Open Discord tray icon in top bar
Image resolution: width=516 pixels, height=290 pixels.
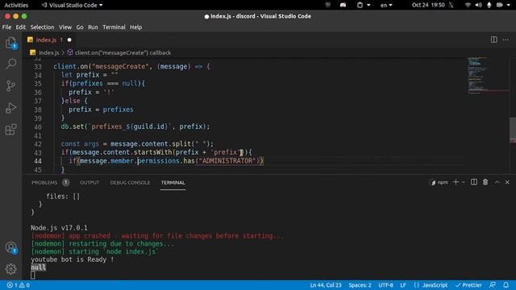click(343, 5)
